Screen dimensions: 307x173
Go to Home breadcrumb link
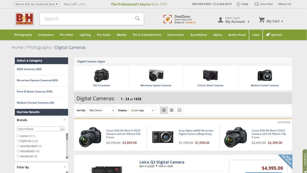tap(17, 48)
